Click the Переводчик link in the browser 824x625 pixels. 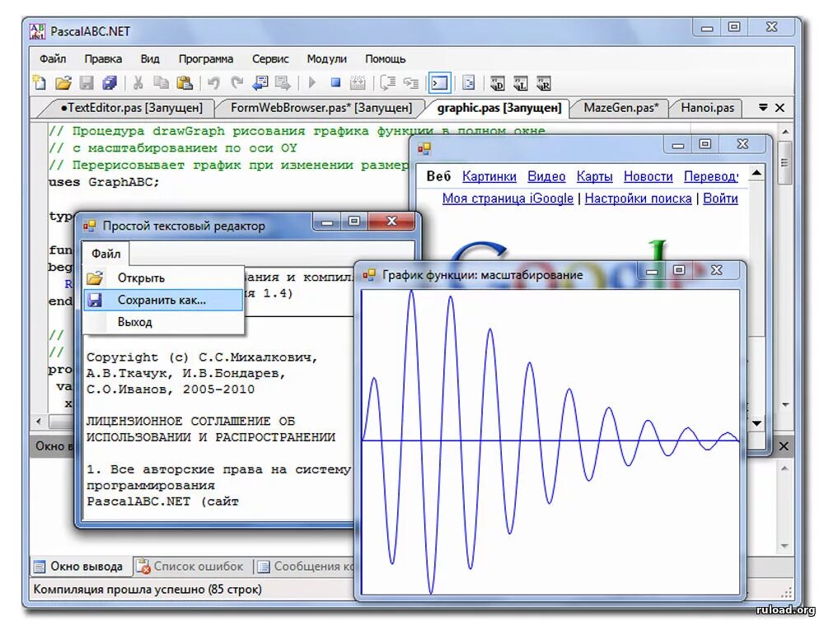(711, 176)
